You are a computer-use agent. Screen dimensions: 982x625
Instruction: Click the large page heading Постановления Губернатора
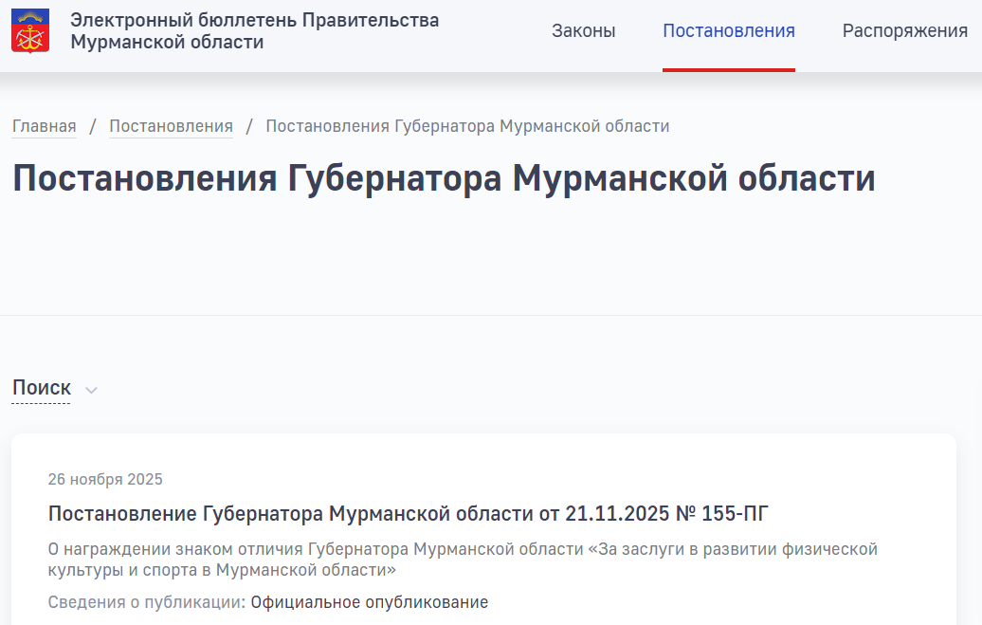(x=444, y=179)
